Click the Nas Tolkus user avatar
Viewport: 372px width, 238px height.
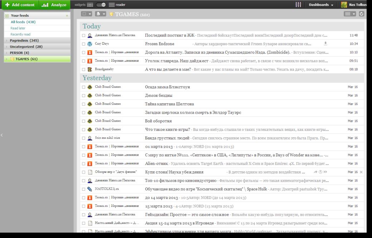[344, 5]
